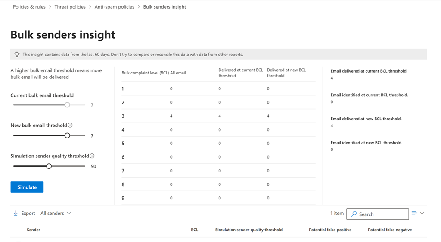
Task: Open the chevron next to view options
Action: pyautogui.click(x=422, y=213)
